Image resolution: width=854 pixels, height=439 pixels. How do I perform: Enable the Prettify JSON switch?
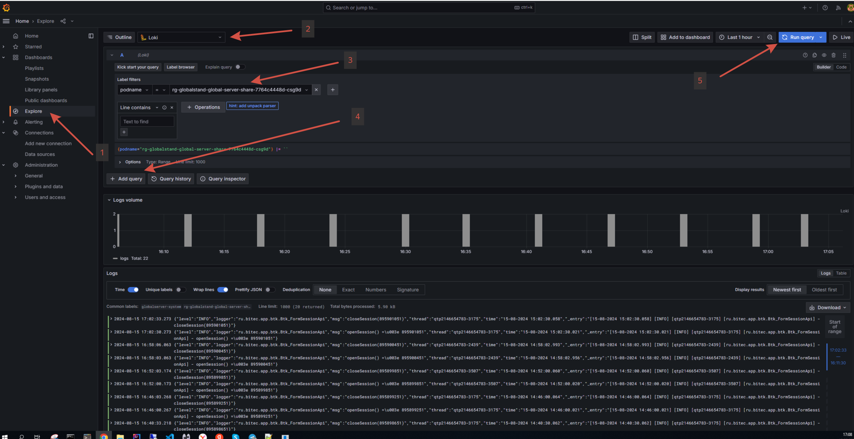[x=270, y=290]
